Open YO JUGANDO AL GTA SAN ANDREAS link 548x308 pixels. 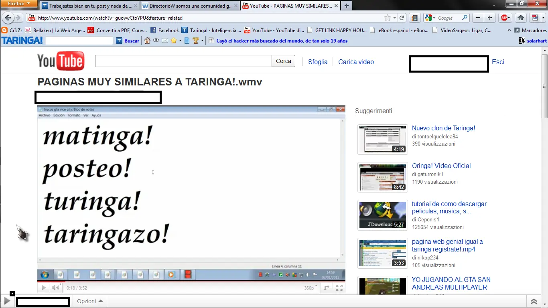(451, 283)
